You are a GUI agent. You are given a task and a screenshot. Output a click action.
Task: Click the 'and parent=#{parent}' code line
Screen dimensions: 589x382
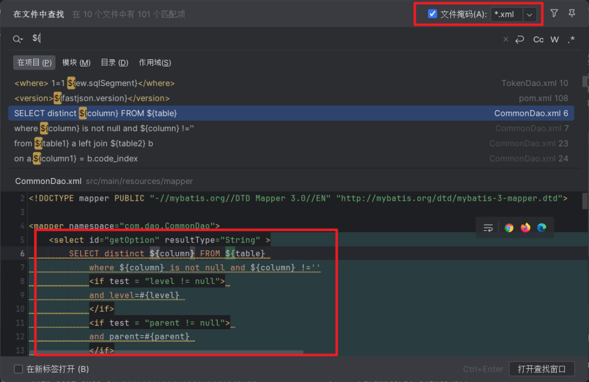[139, 337]
